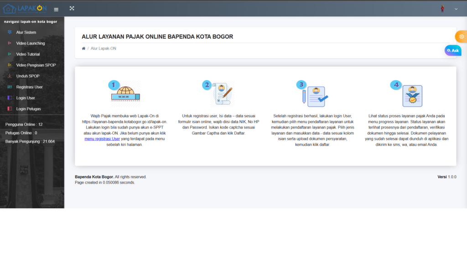Click the Alur Sistem sidebar icon
This screenshot has height=262, width=467.
(10, 32)
